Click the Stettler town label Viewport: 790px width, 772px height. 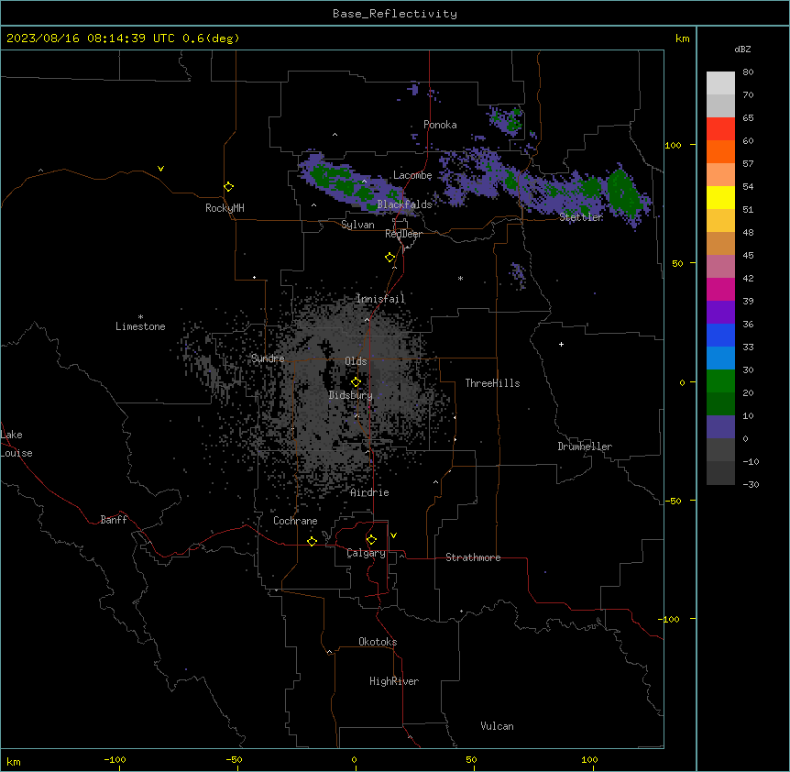coord(581,217)
